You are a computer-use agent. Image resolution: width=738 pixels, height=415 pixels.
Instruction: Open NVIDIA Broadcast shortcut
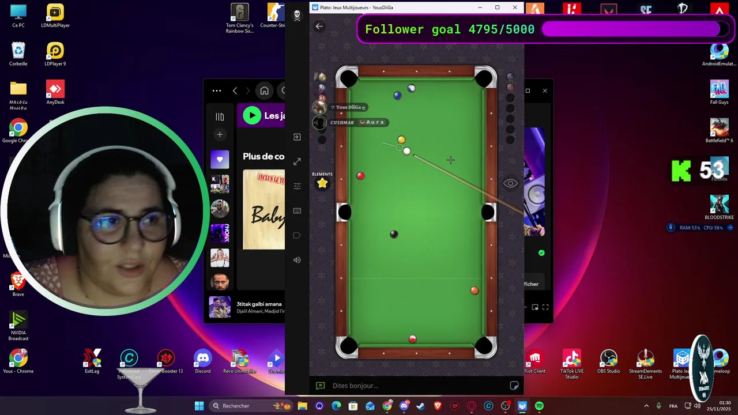[x=18, y=326]
